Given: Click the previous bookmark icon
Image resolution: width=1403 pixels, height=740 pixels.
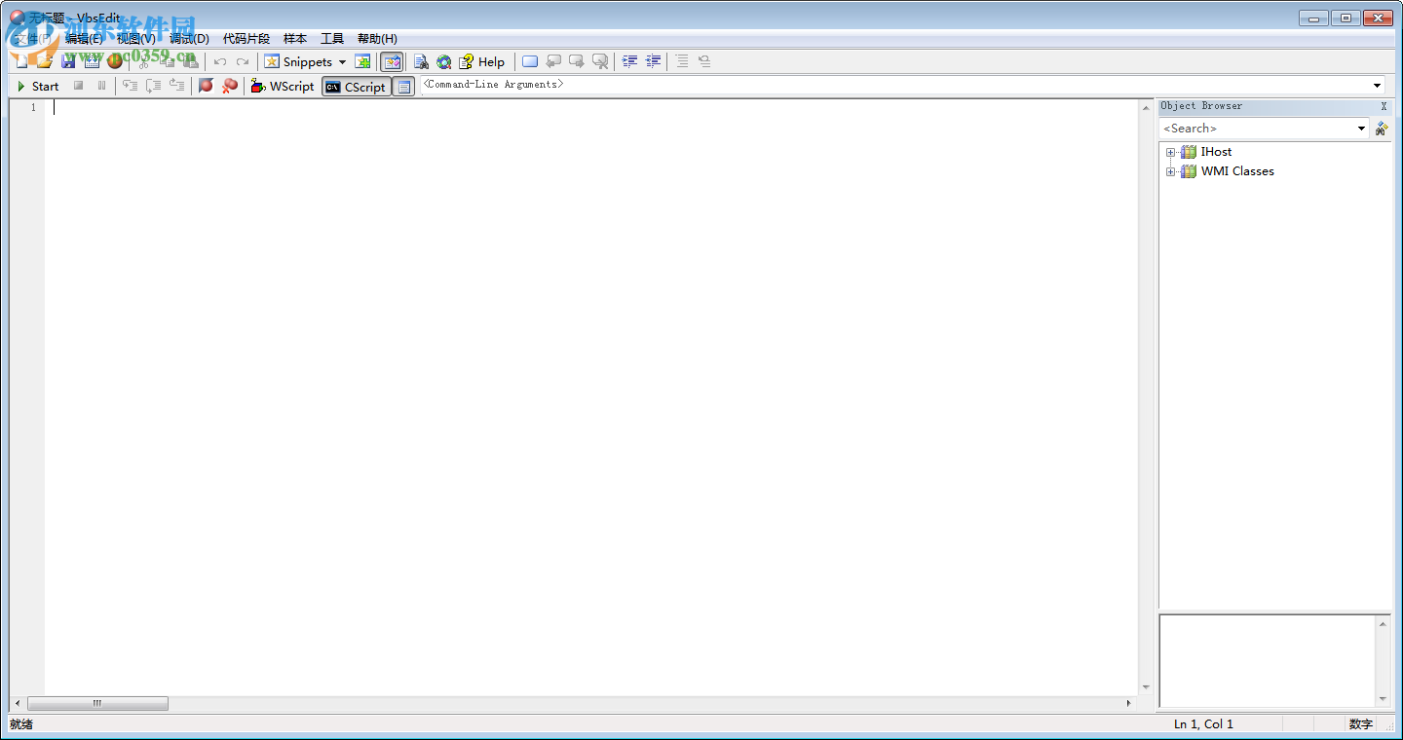Looking at the screenshot, I should [x=553, y=61].
